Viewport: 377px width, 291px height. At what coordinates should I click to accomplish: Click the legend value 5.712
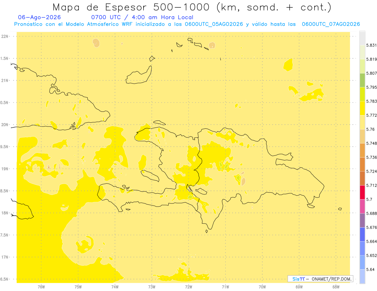371,185
